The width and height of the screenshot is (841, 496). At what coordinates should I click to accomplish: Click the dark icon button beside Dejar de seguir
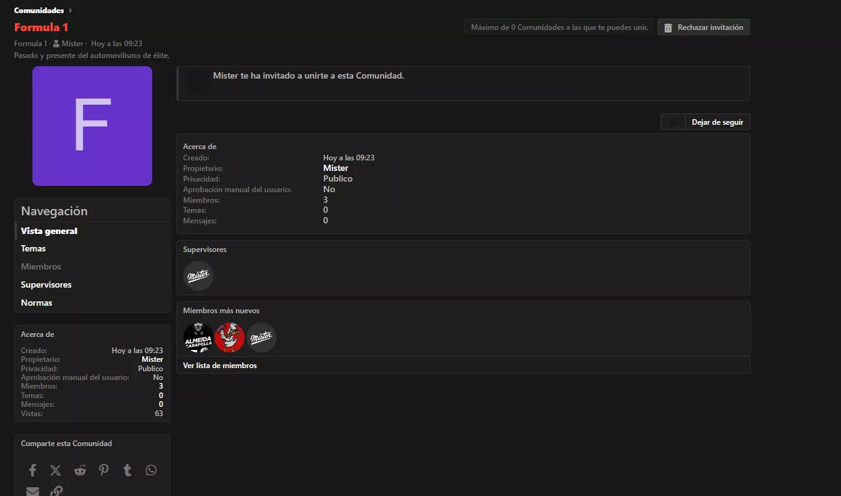673,122
